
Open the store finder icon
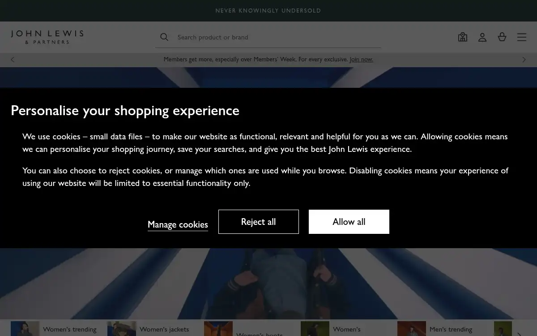point(463,37)
